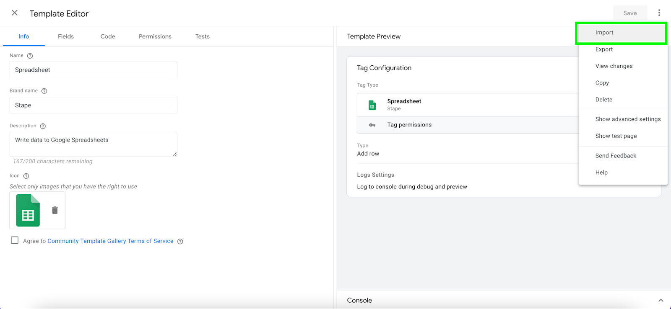Viewport: 671px width, 309px height.
Task: Open Community Template Gallery Terms of Service link
Action: coord(110,241)
